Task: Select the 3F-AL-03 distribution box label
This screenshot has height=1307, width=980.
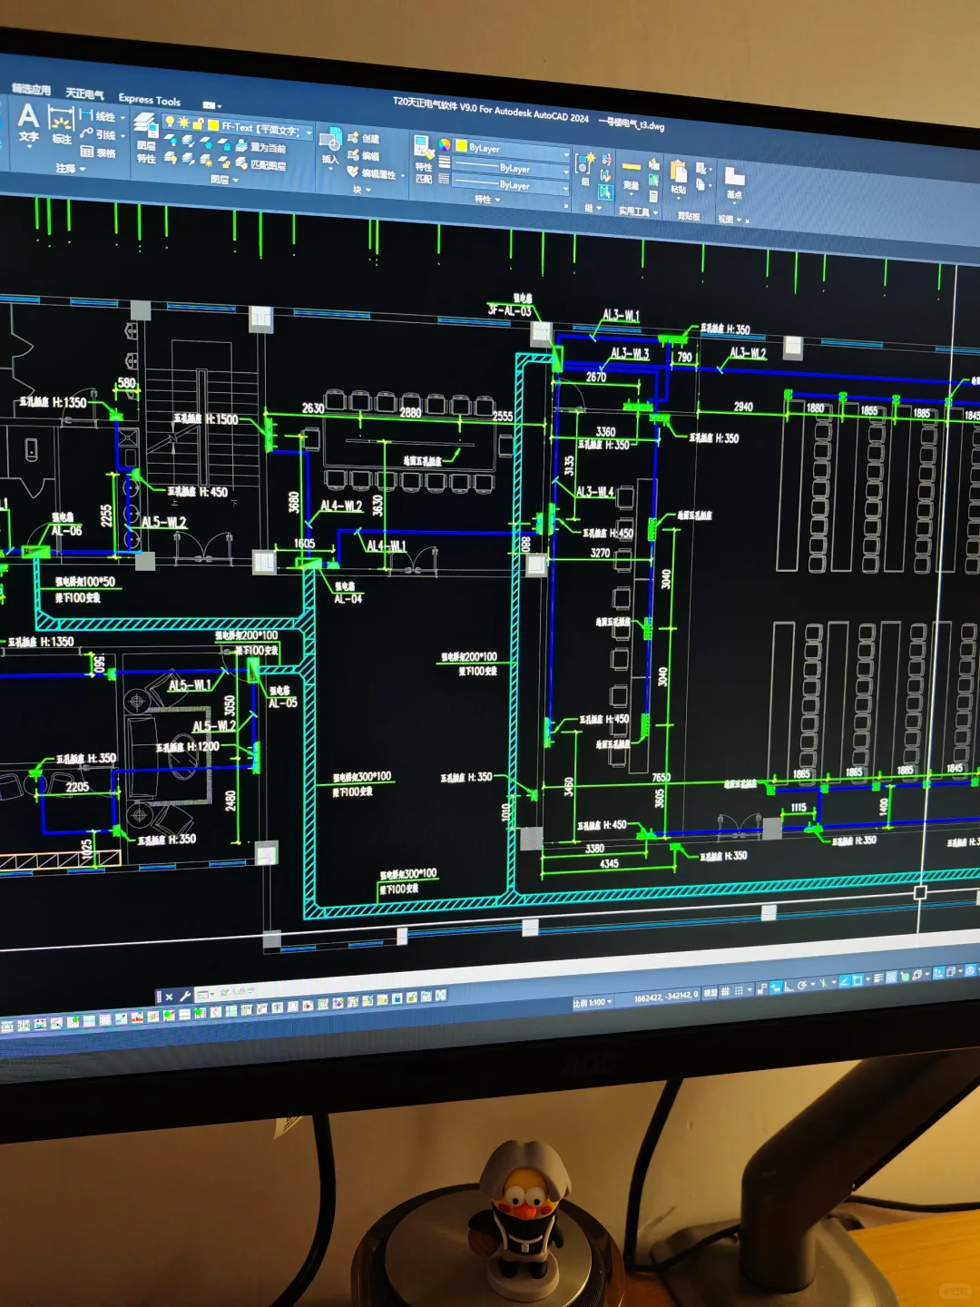Action: click(509, 310)
